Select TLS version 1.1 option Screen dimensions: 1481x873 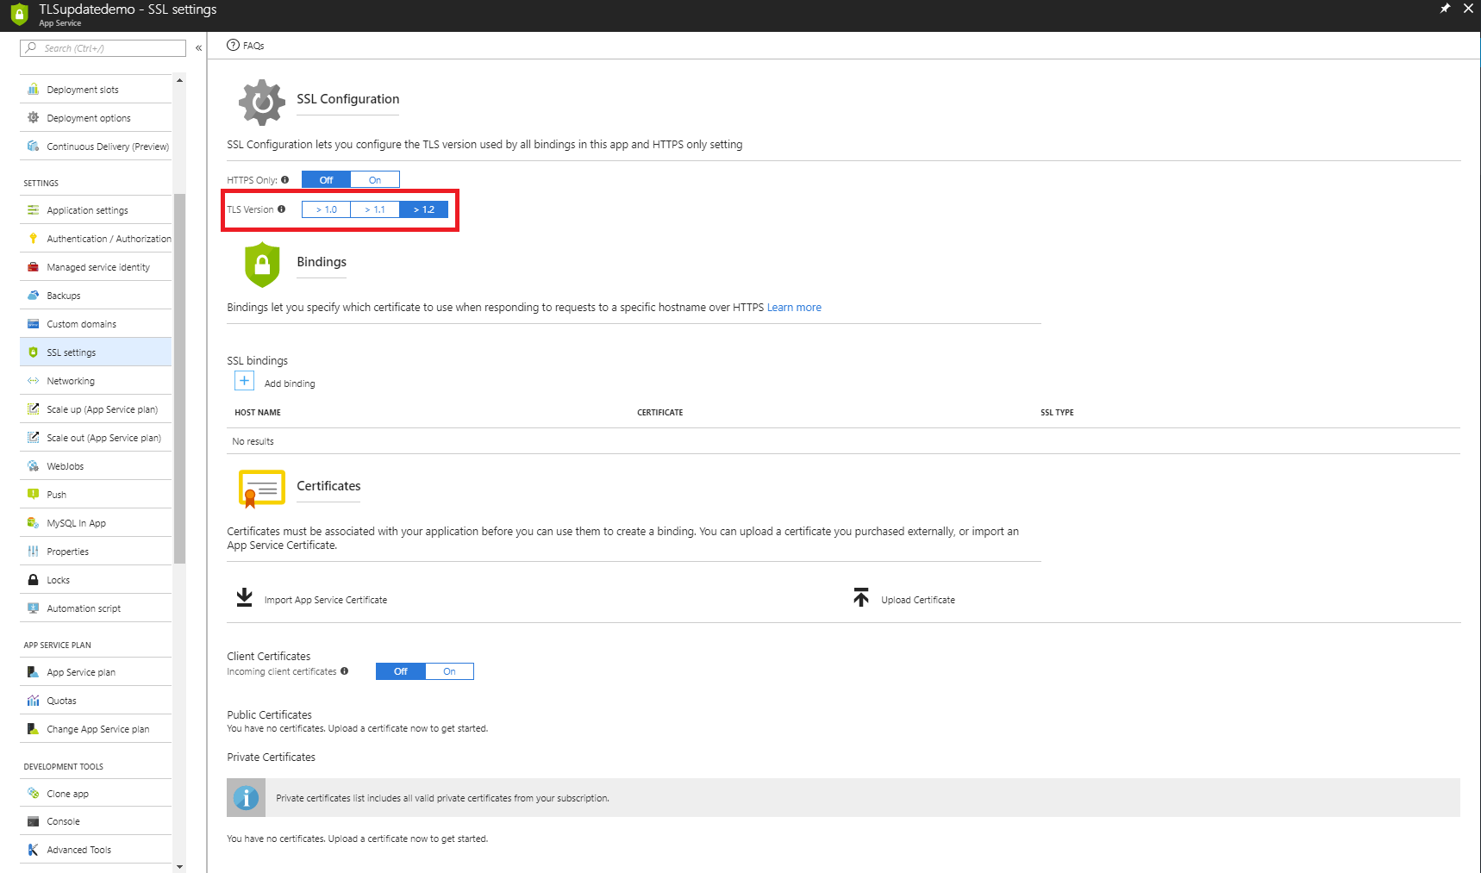click(x=375, y=209)
